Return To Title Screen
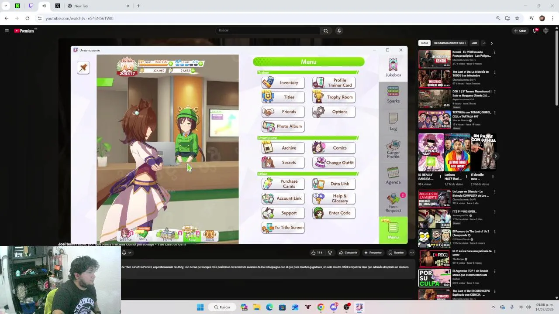 pos(283,227)
